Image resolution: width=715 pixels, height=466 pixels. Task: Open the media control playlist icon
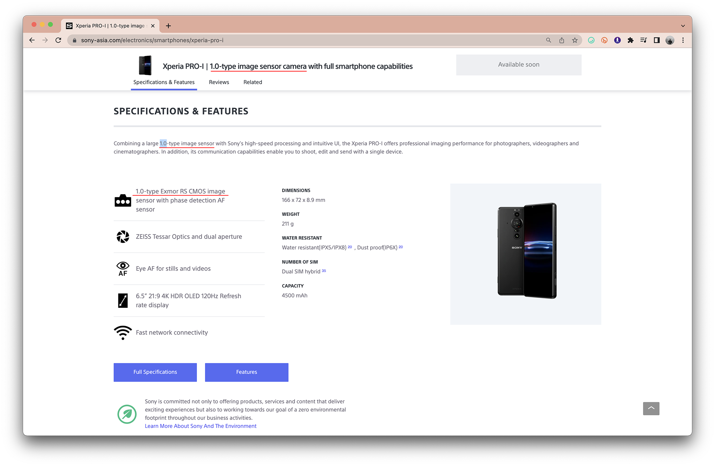point(643,40)
